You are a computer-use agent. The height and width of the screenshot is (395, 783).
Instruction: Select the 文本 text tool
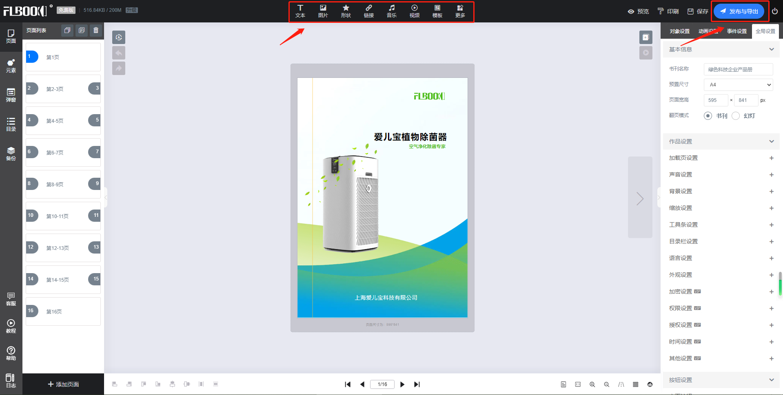pyautogui.click(x=300, y=11)
